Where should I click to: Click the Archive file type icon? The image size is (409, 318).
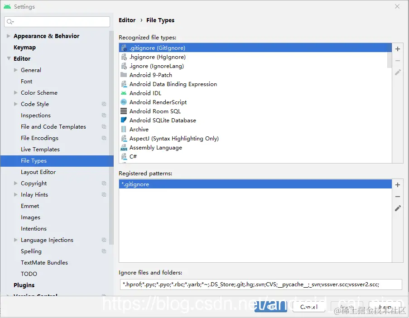[x=124, y=130]
